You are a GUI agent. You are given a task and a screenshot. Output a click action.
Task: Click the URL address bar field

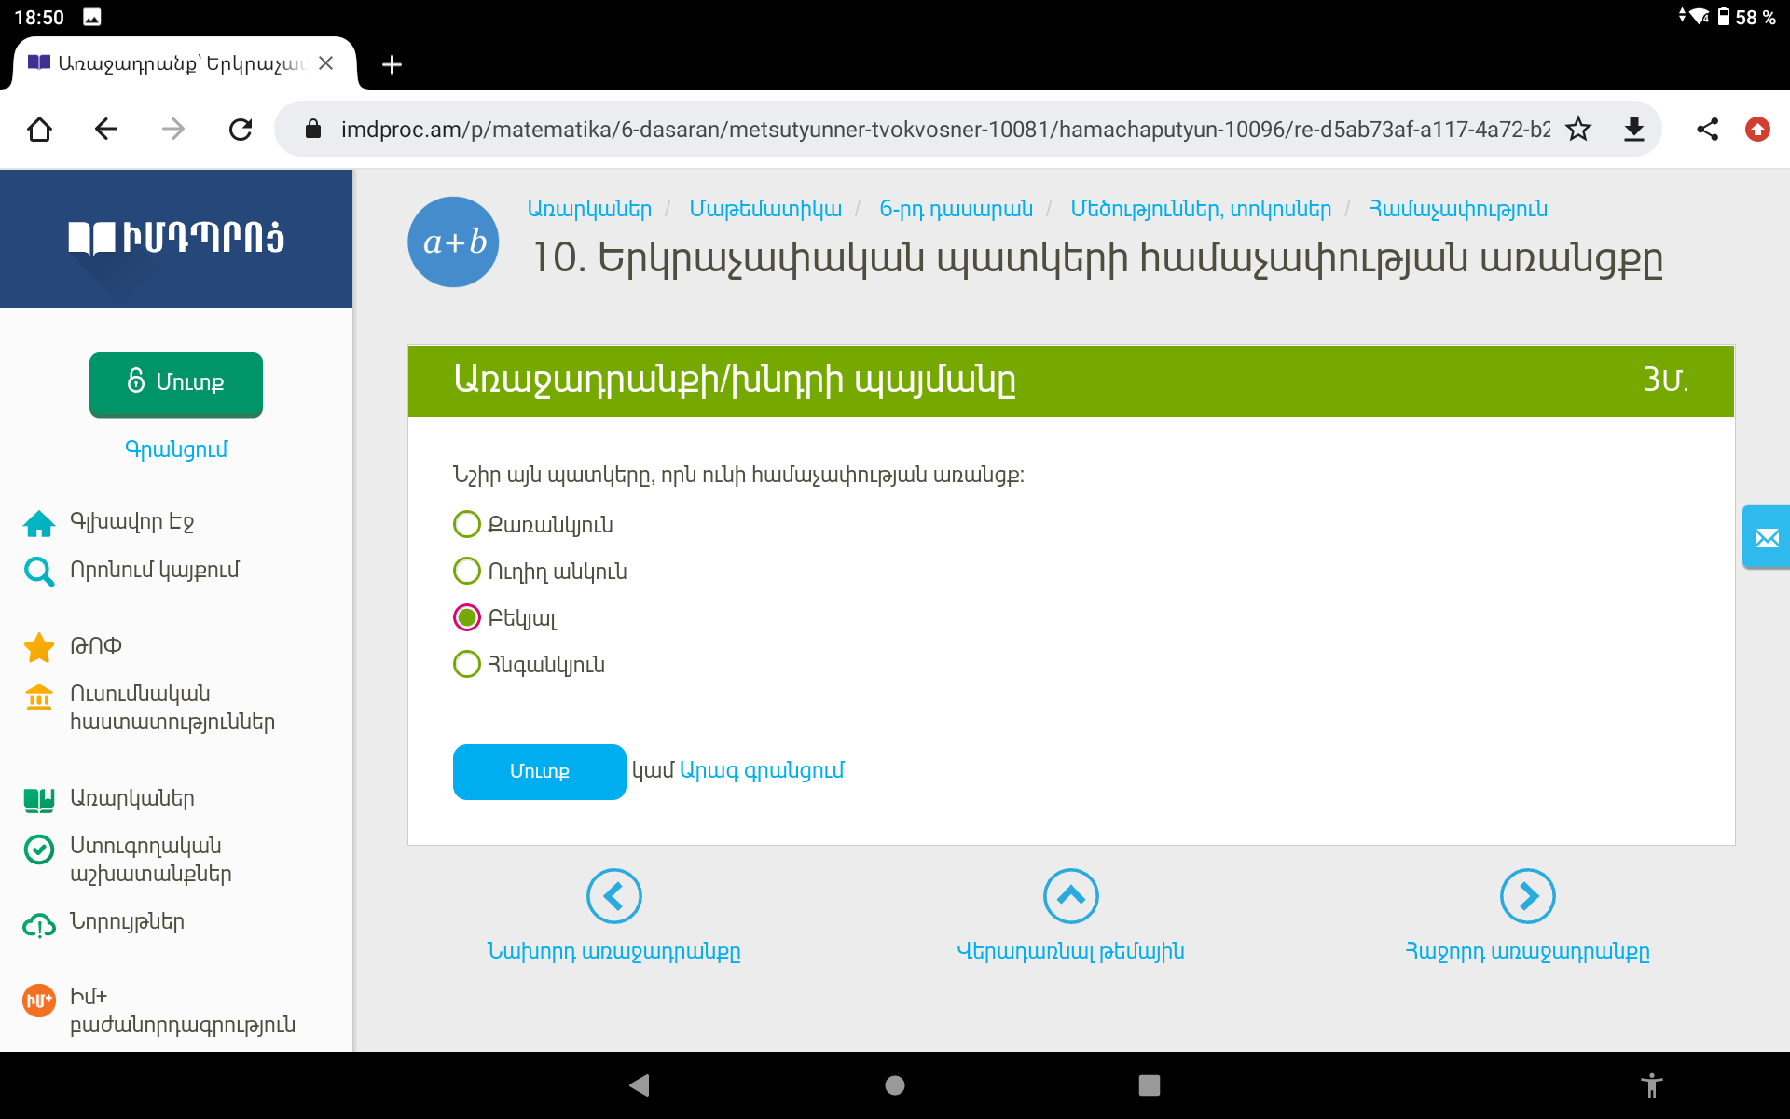click(932, 129)
